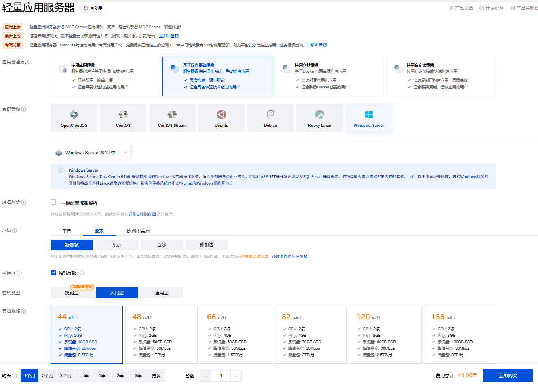The width and height of the screenshot is (538, 384).
Task: Click the 专属优惠 announcement tag
Action: (13, 45)
